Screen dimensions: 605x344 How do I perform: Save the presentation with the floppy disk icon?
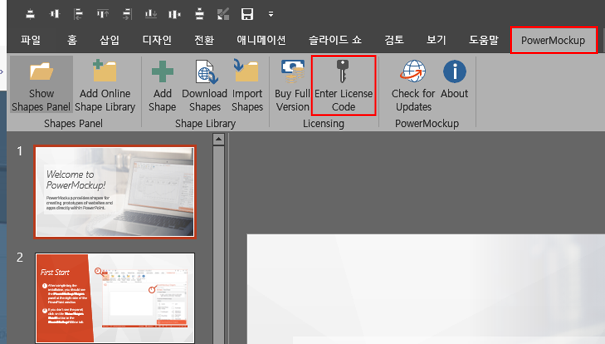point(247,14)
